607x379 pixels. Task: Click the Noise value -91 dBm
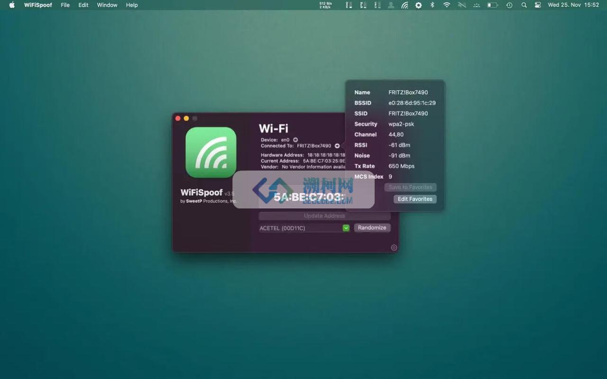(x=399, y=155)
